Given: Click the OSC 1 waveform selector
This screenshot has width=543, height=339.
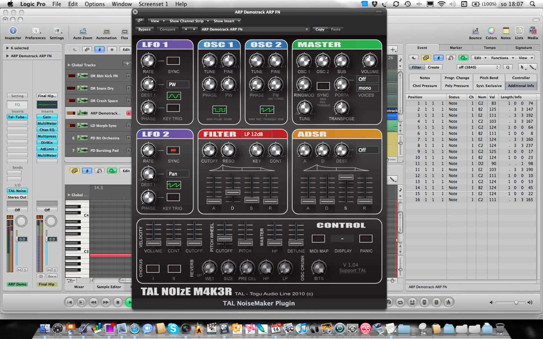Looking at the screenshot, I should coord(219,110).
